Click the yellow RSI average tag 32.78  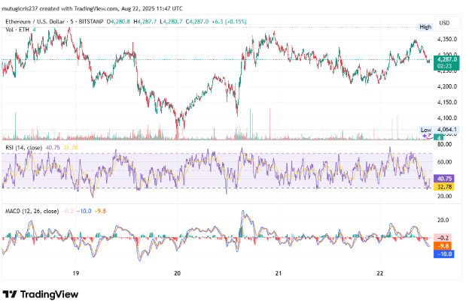[x=444, y=187]
